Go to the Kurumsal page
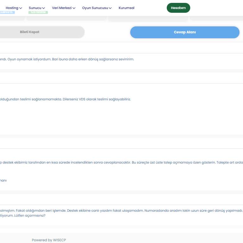This screenshot has height=243, width=243. [126, 8]
